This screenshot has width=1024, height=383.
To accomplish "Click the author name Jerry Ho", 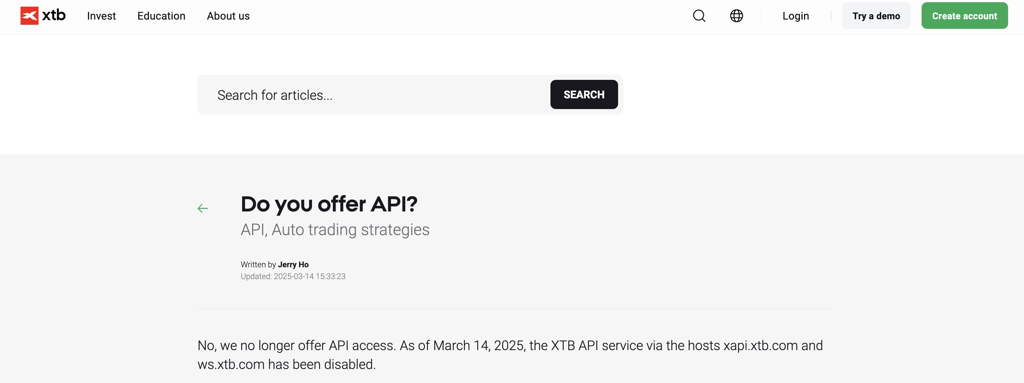I will pyautogui.click(x=293, y=264).
